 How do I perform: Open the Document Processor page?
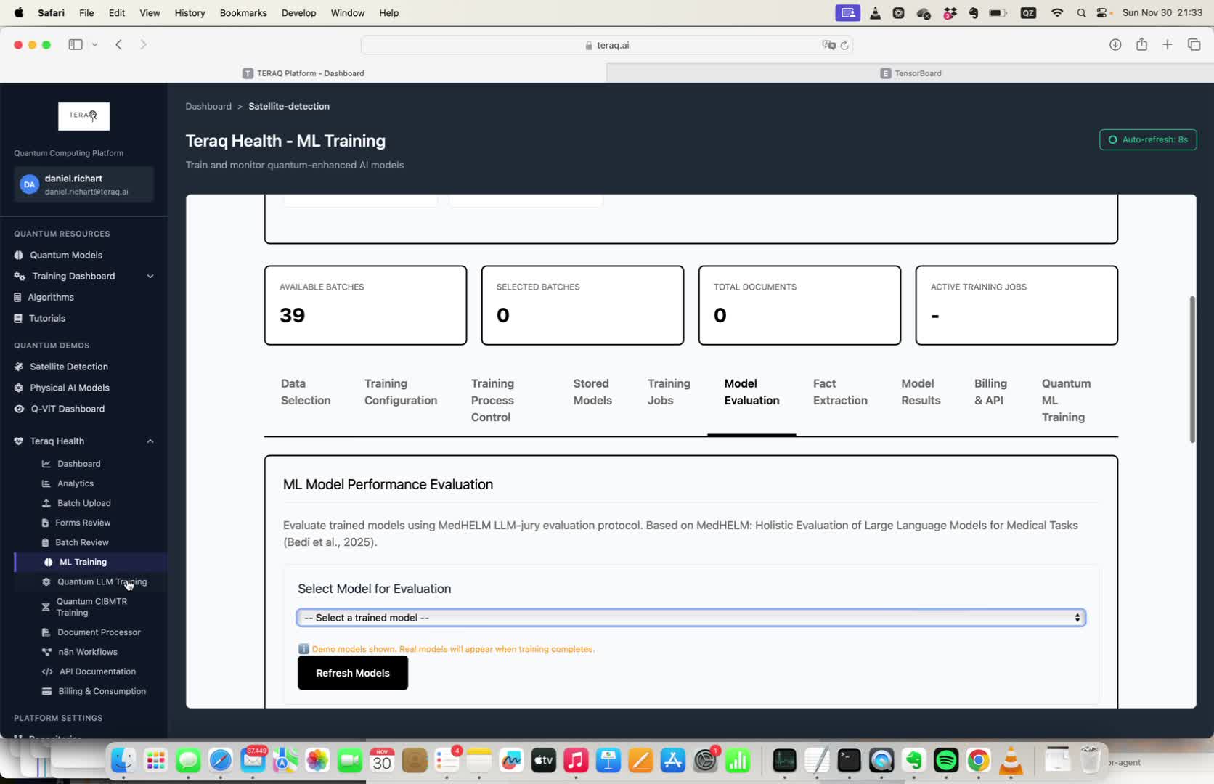click(99, 632)
